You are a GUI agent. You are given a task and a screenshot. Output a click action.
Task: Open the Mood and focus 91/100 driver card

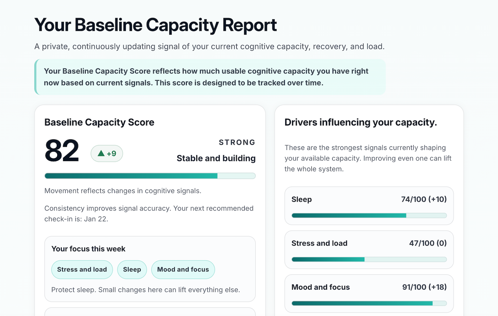tap(369, 293)
